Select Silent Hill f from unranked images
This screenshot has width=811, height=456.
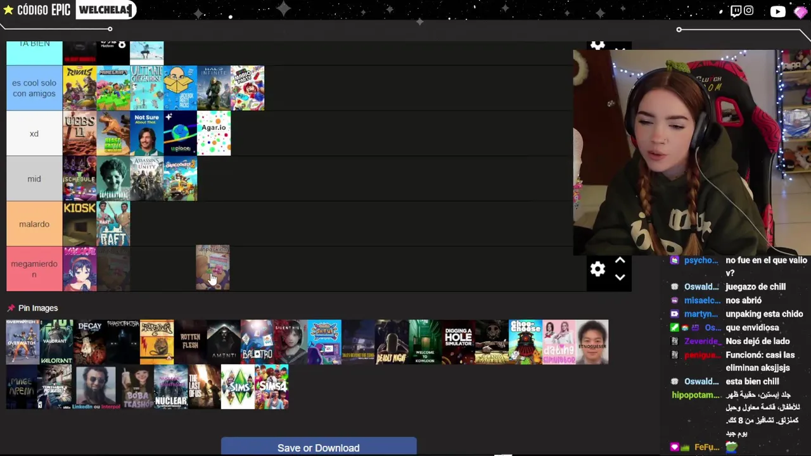coord(291,342)
